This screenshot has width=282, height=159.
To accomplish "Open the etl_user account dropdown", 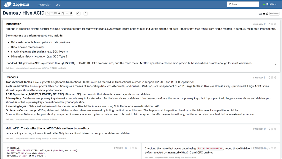I will point(270,4).
